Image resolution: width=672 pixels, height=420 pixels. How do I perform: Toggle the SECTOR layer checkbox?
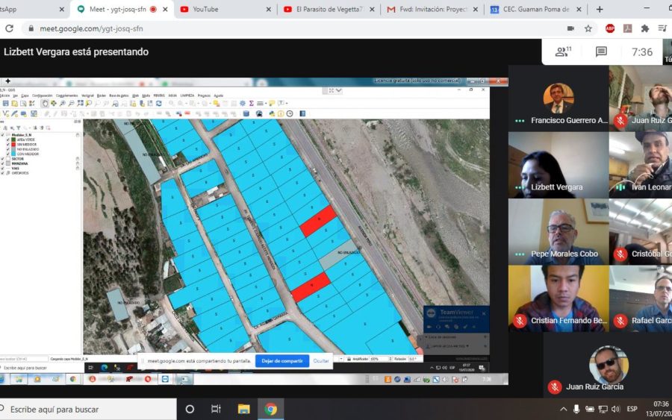2,159
